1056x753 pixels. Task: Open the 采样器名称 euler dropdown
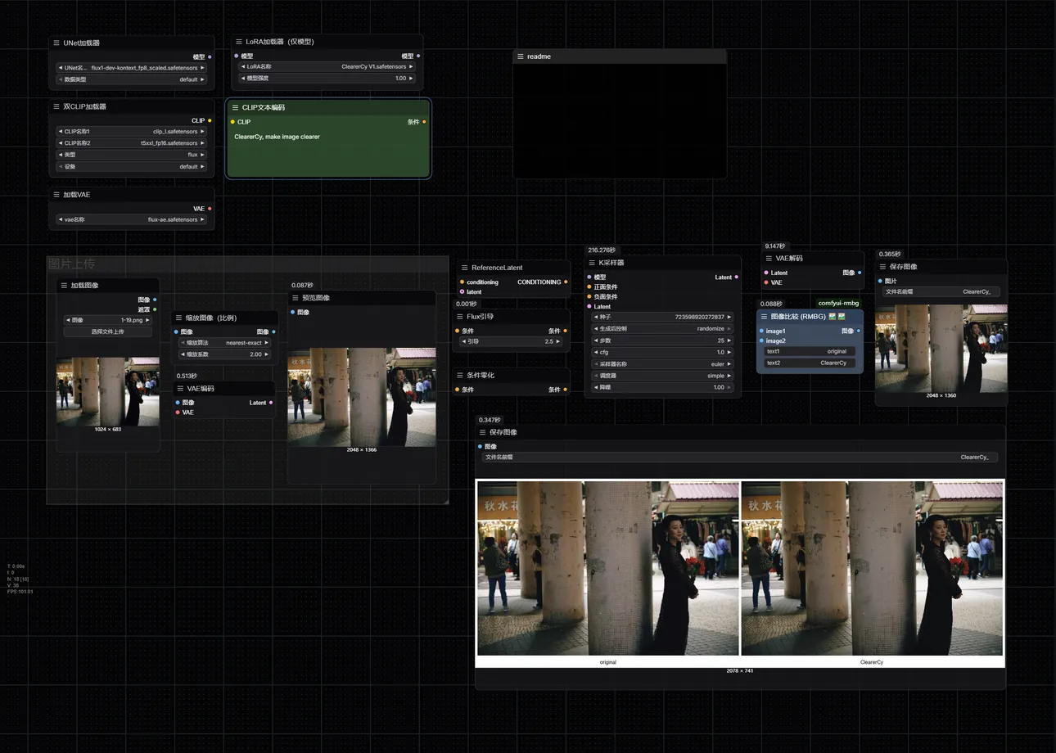[662, 364]
